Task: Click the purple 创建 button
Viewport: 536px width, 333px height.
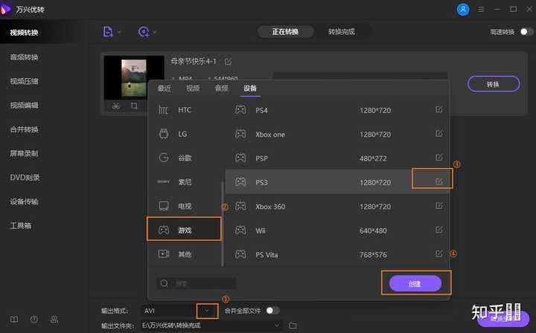Action: coord(415,283)
